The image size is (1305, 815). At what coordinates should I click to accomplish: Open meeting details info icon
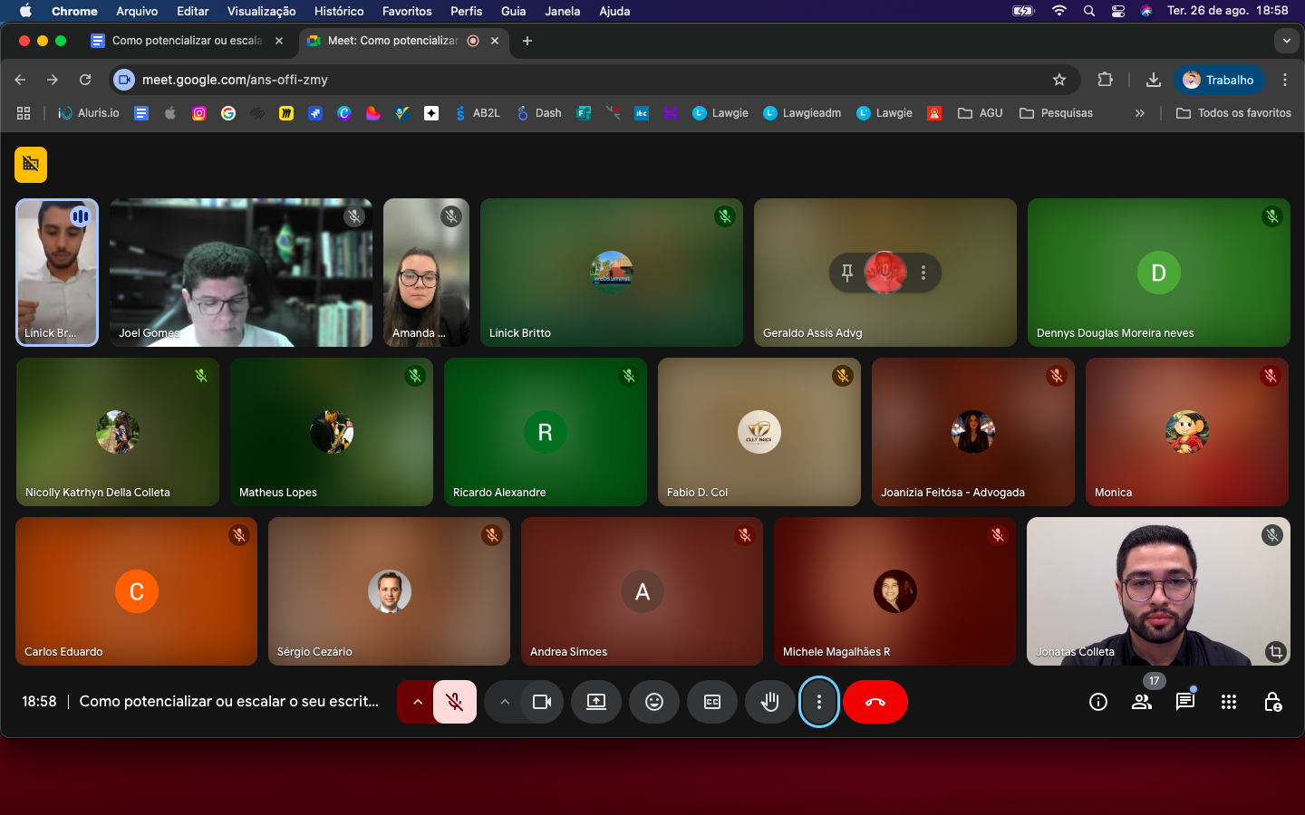coord(1097,702)
